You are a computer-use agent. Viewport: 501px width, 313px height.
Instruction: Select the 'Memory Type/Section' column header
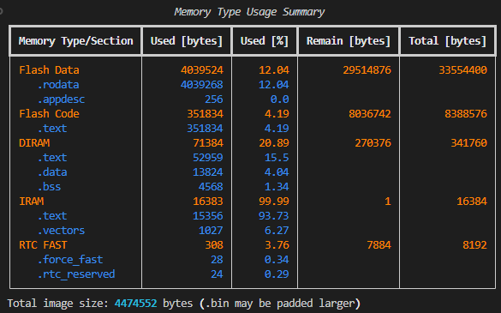point(75,41)
